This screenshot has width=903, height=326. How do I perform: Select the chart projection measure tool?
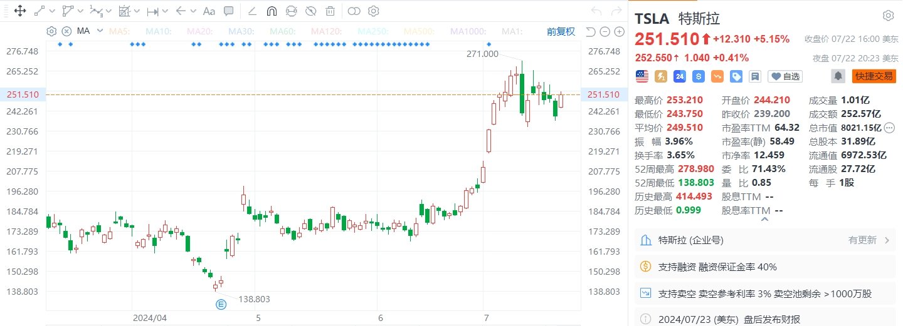pos(124,11)
